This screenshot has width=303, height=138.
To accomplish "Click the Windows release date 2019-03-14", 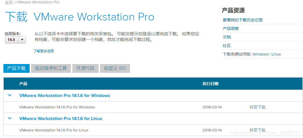I will pos(212,107).
